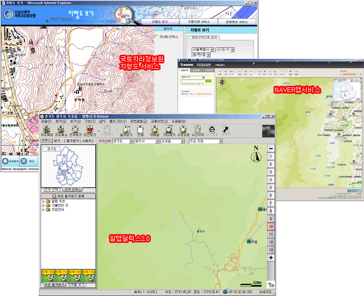Click the 이메일 (email) toolbar icon
The height and width of the screenshot is (296, 364).
tap(154, 130)
